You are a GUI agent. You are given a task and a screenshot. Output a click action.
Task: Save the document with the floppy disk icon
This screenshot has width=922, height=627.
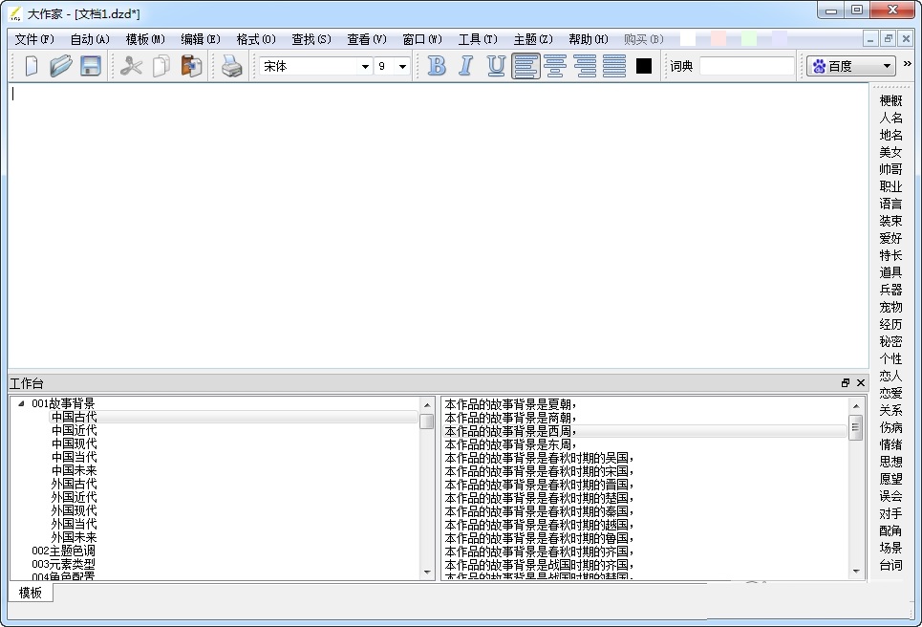tap(91, 66)
